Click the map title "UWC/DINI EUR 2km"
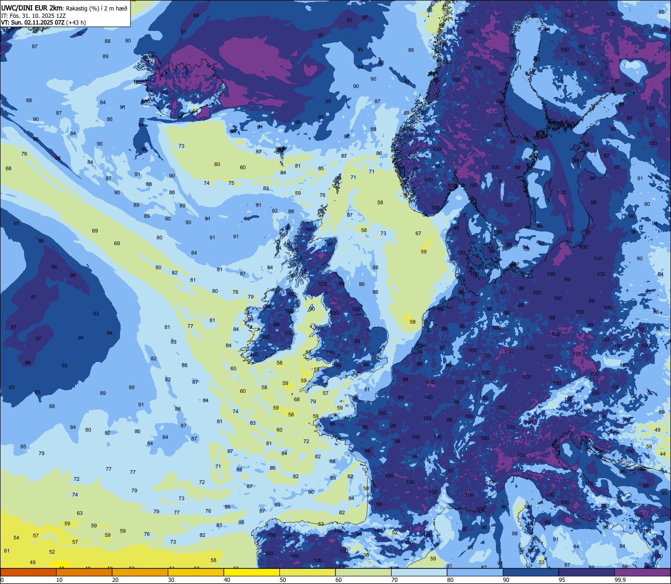671x584 pixels. (x=31, y=7)
